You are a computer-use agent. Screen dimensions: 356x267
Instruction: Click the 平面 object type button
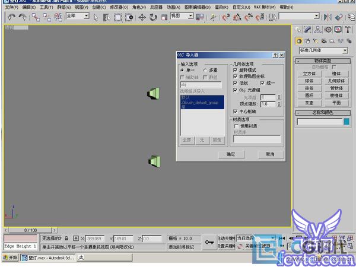click(x=336, y=103)
